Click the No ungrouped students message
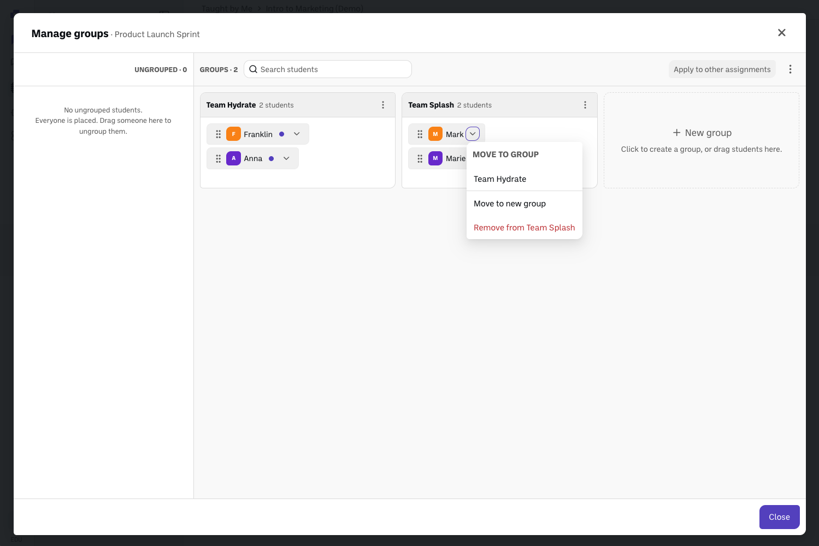 coord(103,121)
